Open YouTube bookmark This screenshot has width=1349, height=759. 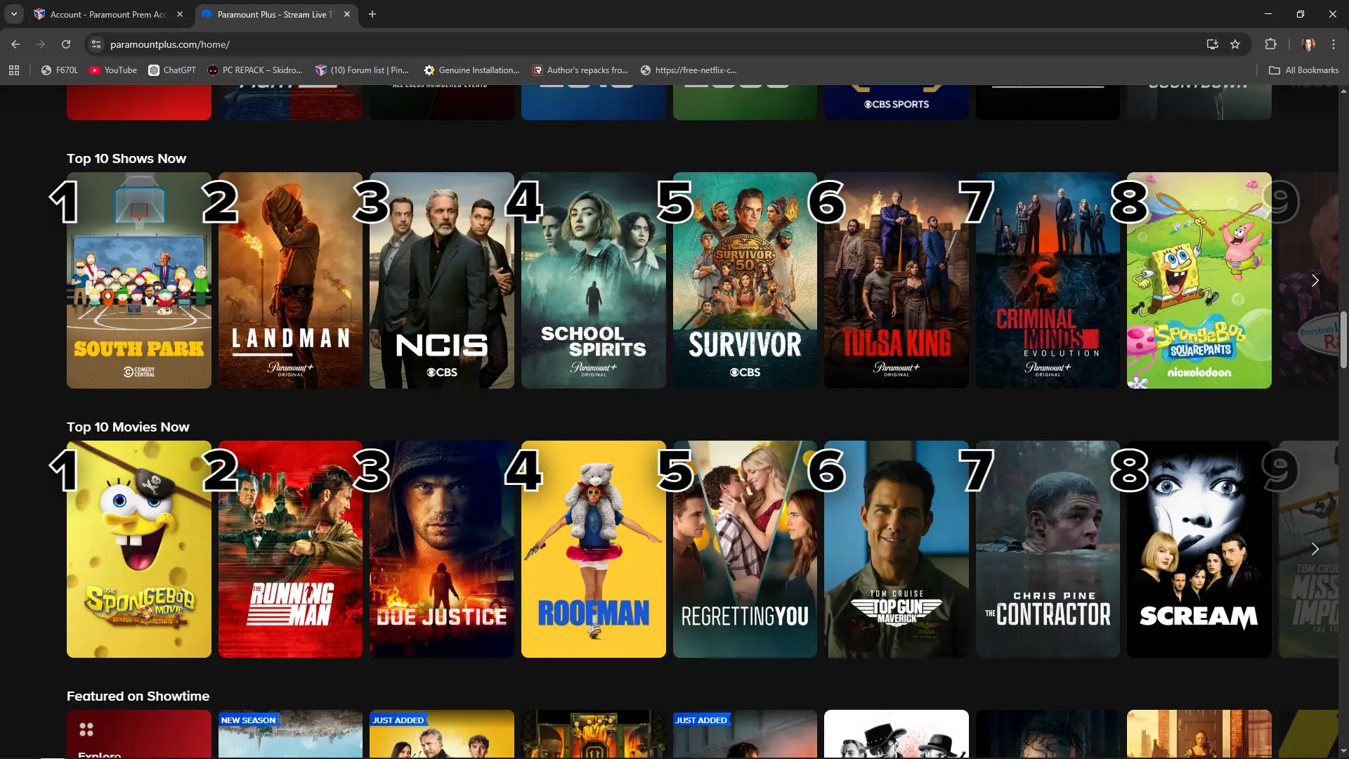point(113,70)
